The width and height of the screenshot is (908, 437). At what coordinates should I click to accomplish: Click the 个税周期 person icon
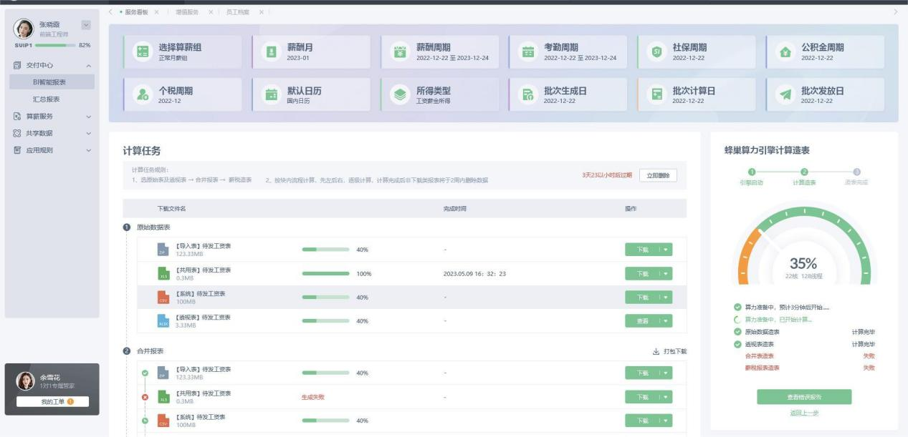click(x=142, y=94)
